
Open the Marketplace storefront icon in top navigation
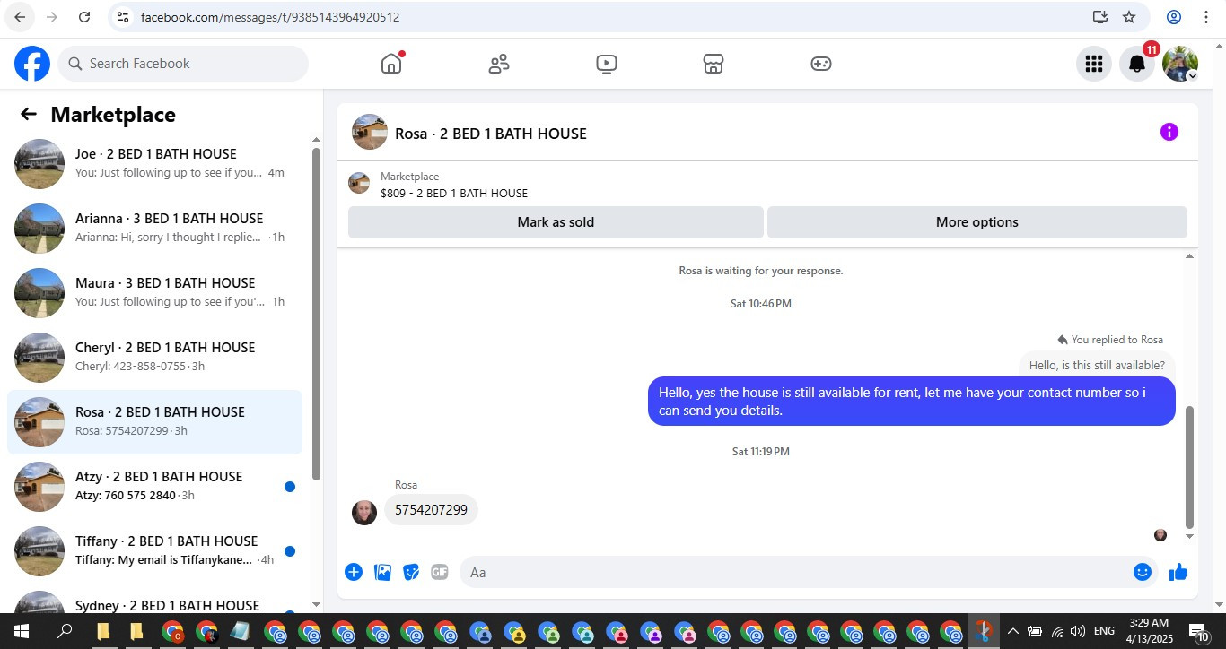click(x=714, y=64)
